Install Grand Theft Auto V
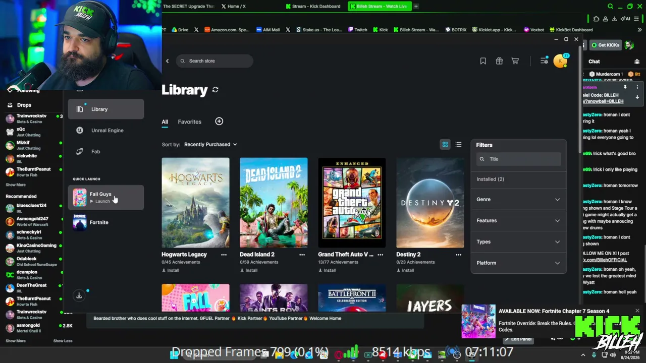Image resolution: width=646 pixels, height=363 pixels. 327,271
